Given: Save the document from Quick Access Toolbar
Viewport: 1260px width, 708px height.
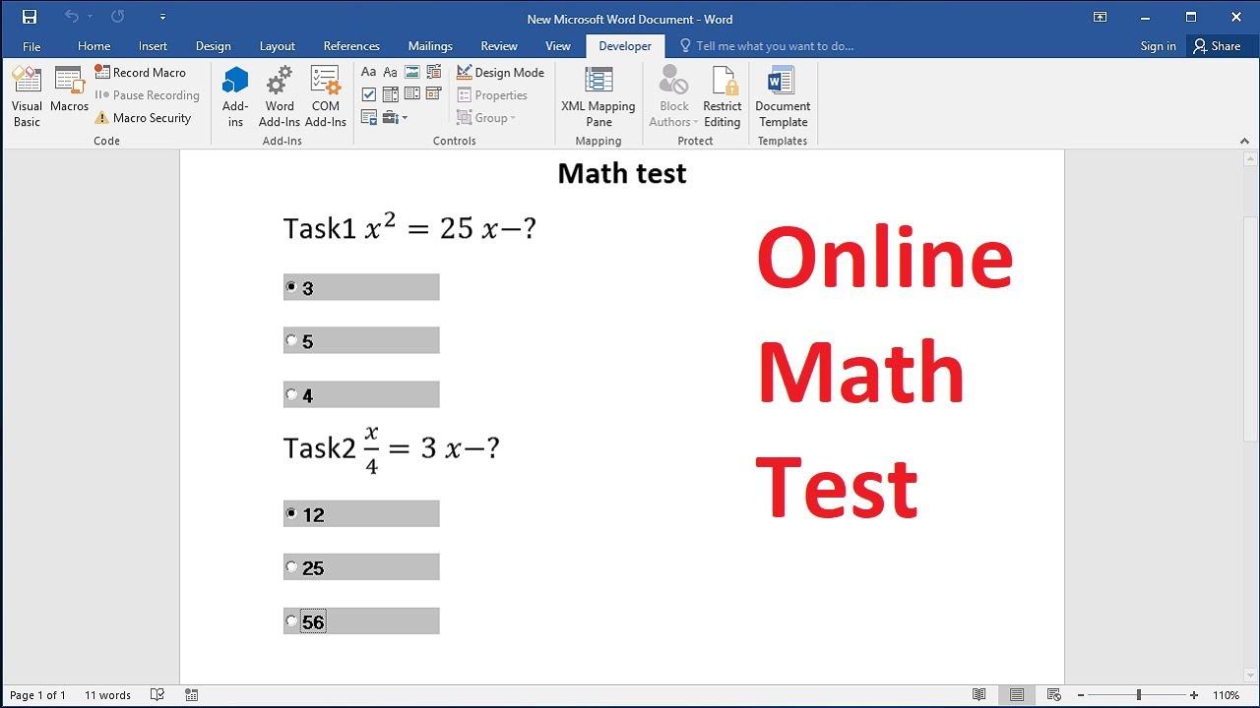Looking at the screenshot, I should tap(30, 17).
